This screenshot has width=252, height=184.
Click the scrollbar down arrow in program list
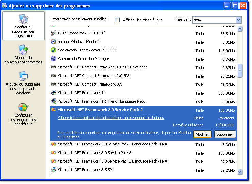point(240,172)
